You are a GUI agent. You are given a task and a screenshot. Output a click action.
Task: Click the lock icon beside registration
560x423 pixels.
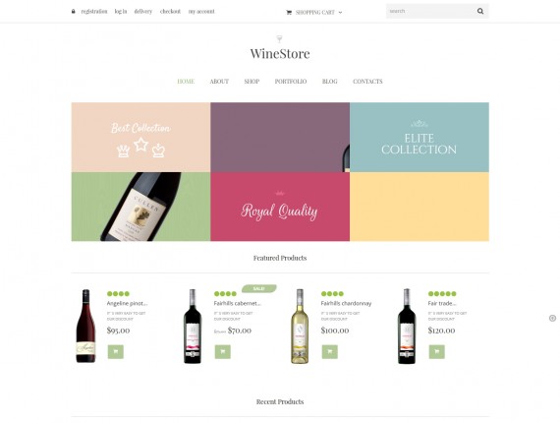74,12
